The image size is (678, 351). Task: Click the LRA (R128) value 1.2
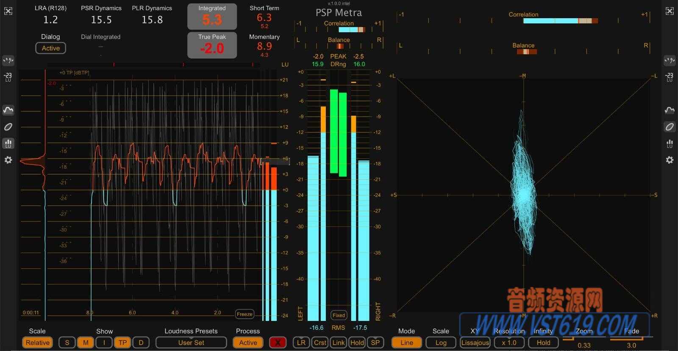pos(50,19)
